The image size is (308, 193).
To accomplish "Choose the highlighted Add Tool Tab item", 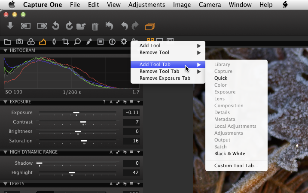I will (168, 64).
